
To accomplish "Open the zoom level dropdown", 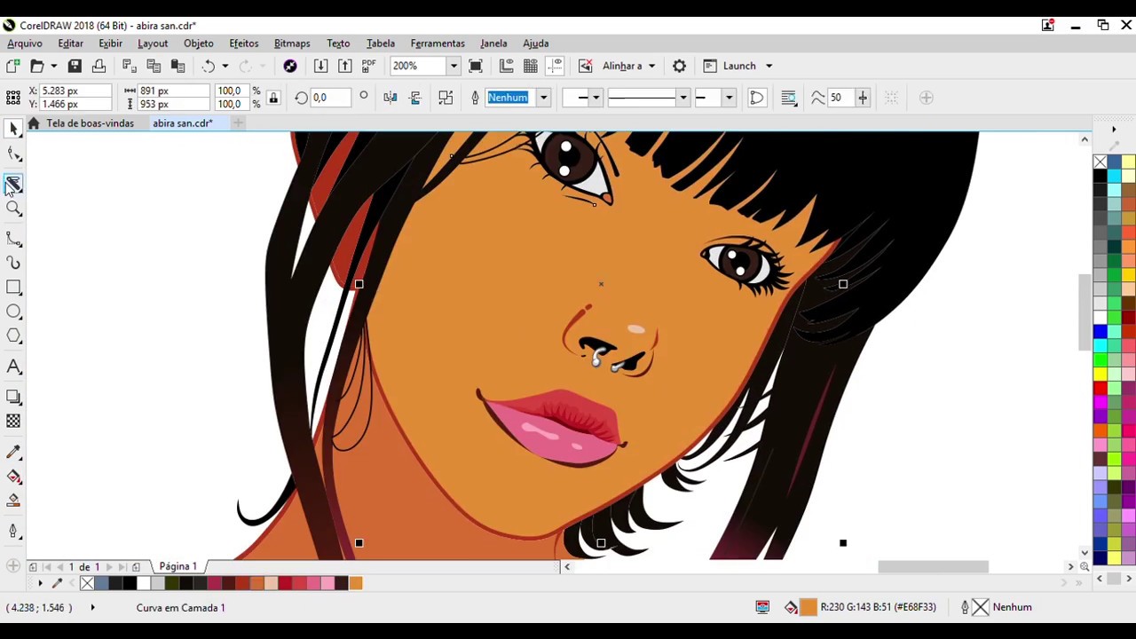I will tap(454, 66).
